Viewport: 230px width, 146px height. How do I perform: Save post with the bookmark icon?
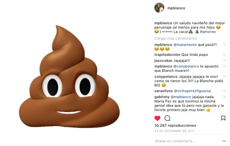point(223,118)
